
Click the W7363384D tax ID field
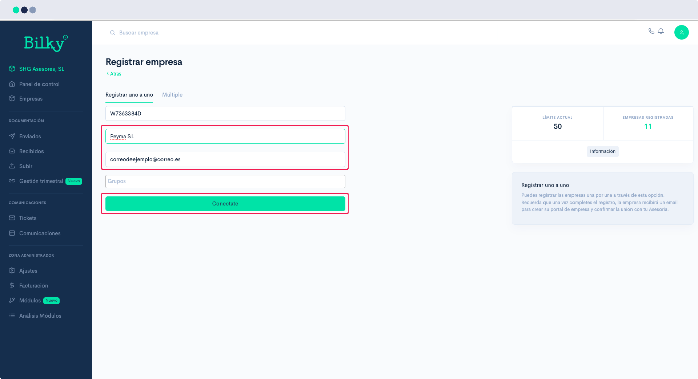[x=225, y=114]
